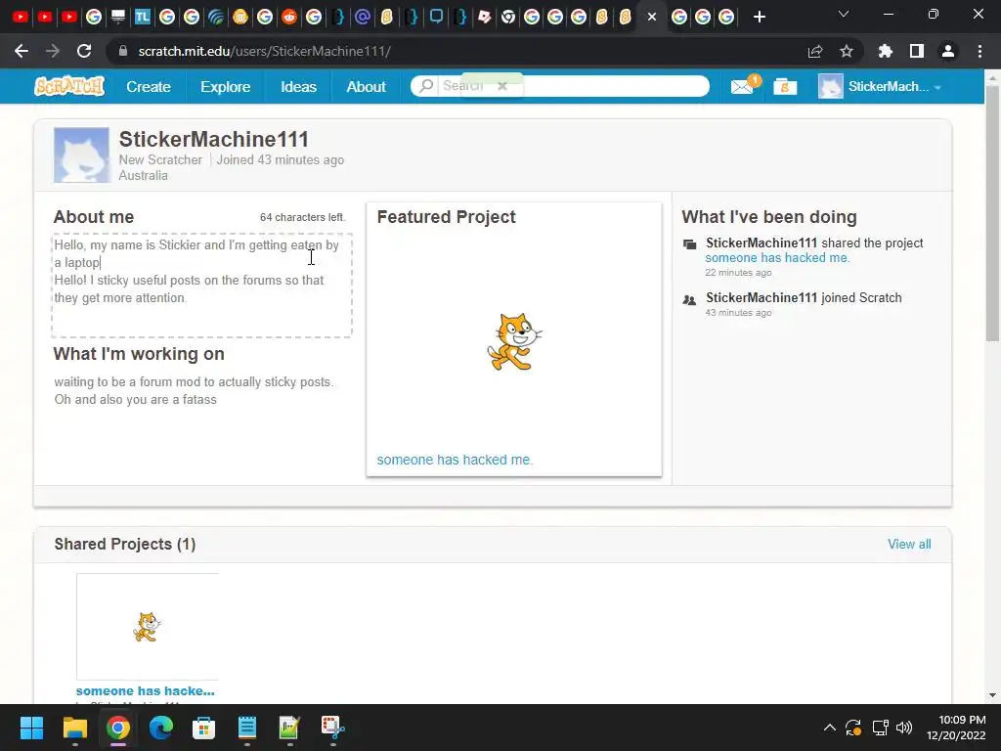
Task: Click Chrome forward arrow
Action: coord(53,51)
